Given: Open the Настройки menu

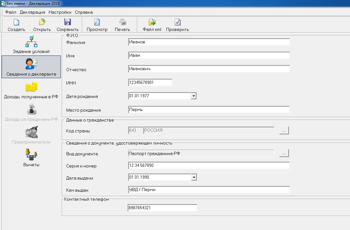Looking at the screenshot, I should [60, 12].
